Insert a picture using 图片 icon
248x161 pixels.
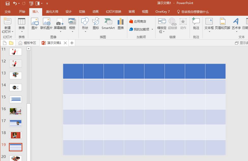point(35,24)
